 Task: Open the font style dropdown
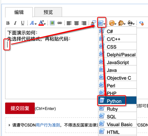33,23
